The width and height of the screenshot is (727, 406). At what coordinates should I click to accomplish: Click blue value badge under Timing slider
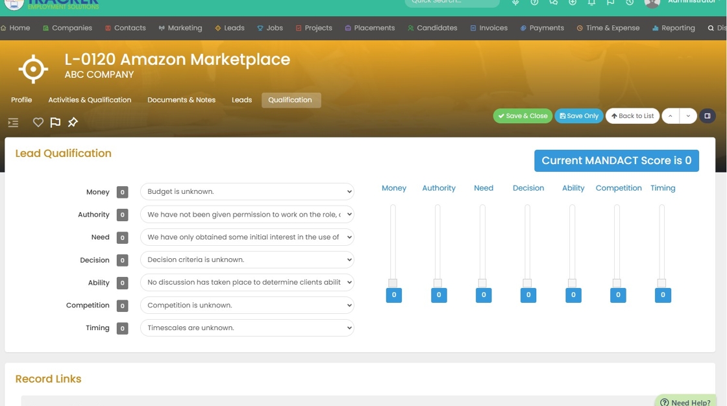tap(663, 294)
